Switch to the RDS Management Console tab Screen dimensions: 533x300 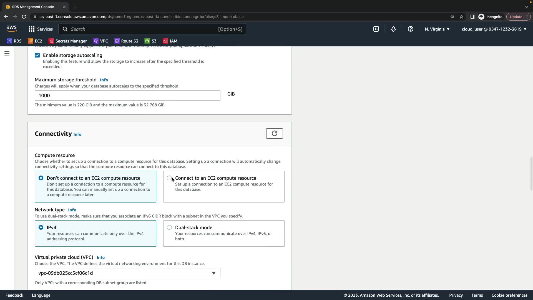(33, 7)
